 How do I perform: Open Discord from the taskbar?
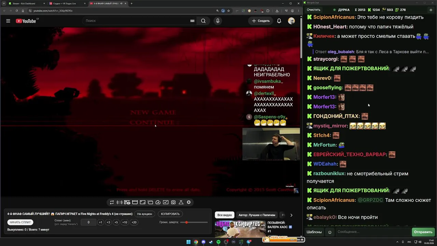tap(203, 242)
